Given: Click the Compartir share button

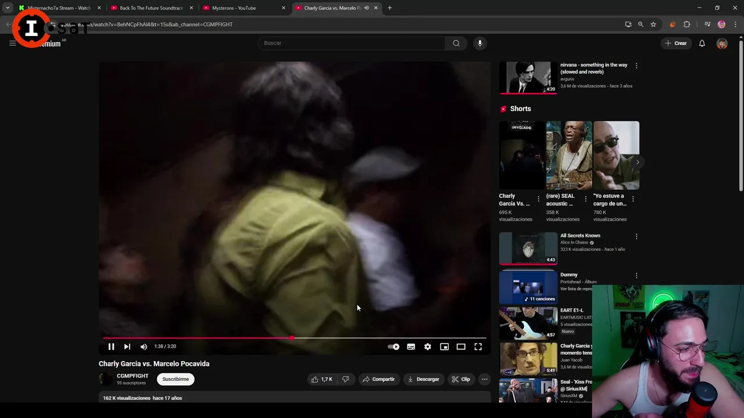Looking at the screenshot, I should 378,379.
